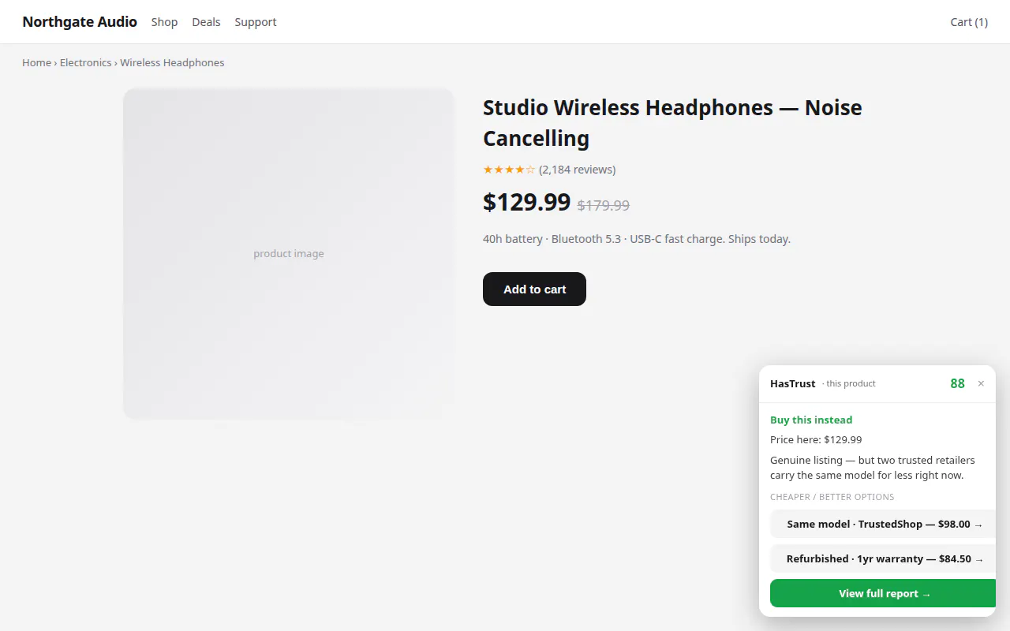1010x631 pixels.
Task: Navigate to the Electronics breadcrumb
Action: point(85,62)
